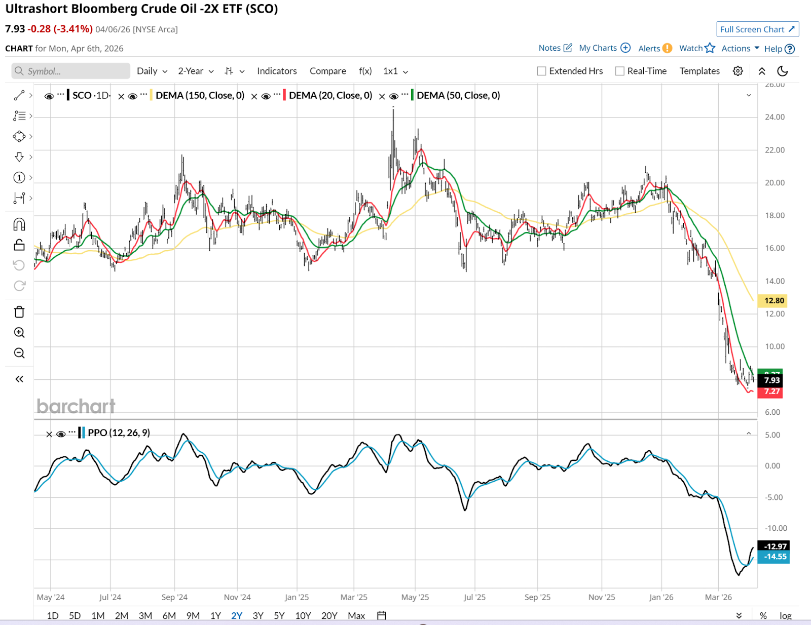Click the lock drawings icon
The height and width of the screenshot is (625, 811).
point(19,245)
